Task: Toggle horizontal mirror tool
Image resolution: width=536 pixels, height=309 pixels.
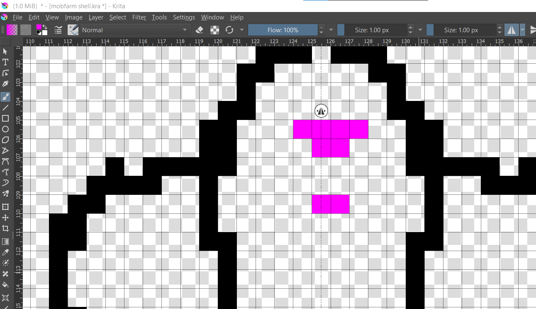Action: click(x=512, y=30)
